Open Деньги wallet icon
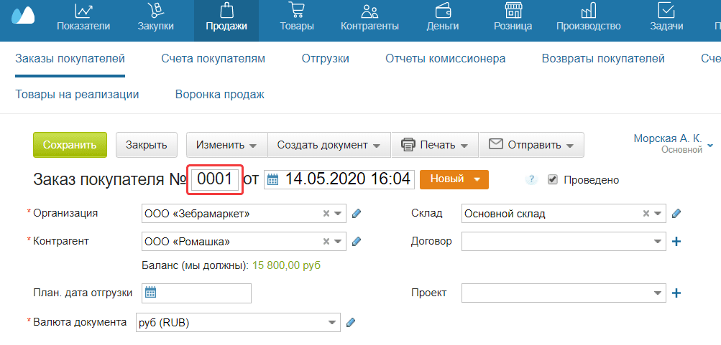 click(x=443, y=11)
